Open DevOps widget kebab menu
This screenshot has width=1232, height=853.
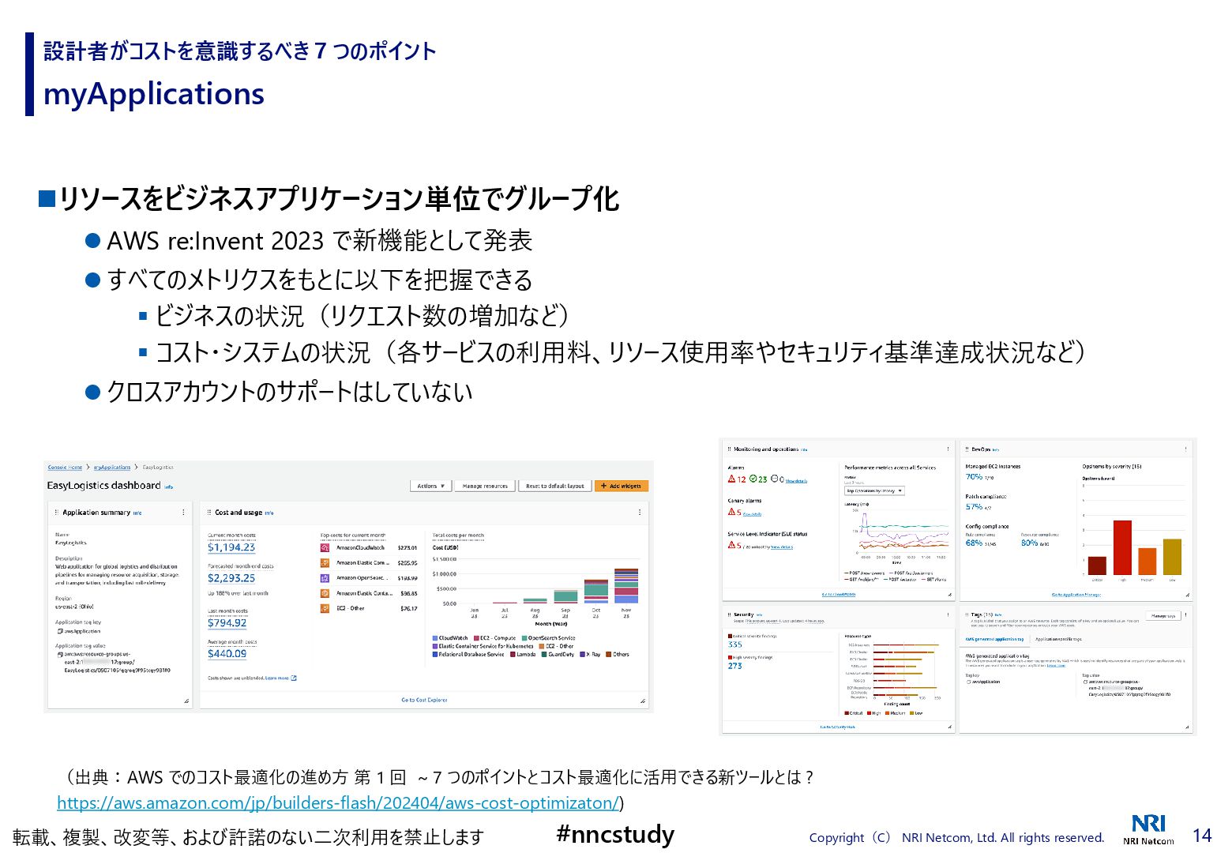click(1185, 449)
